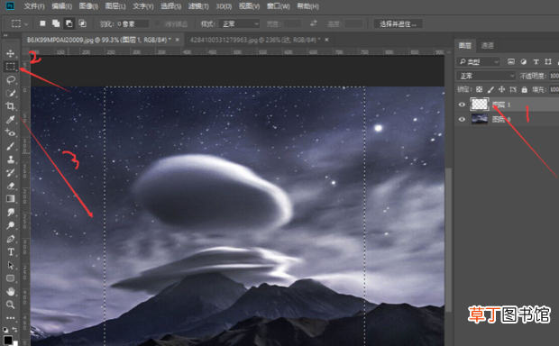This screenshot has height=346, width=559.
Task: Select the Rectangular Marquee tool in toolbox
Action: (11, 67)
